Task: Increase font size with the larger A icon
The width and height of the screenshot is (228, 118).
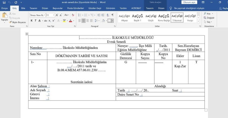Action: (57, 15)
